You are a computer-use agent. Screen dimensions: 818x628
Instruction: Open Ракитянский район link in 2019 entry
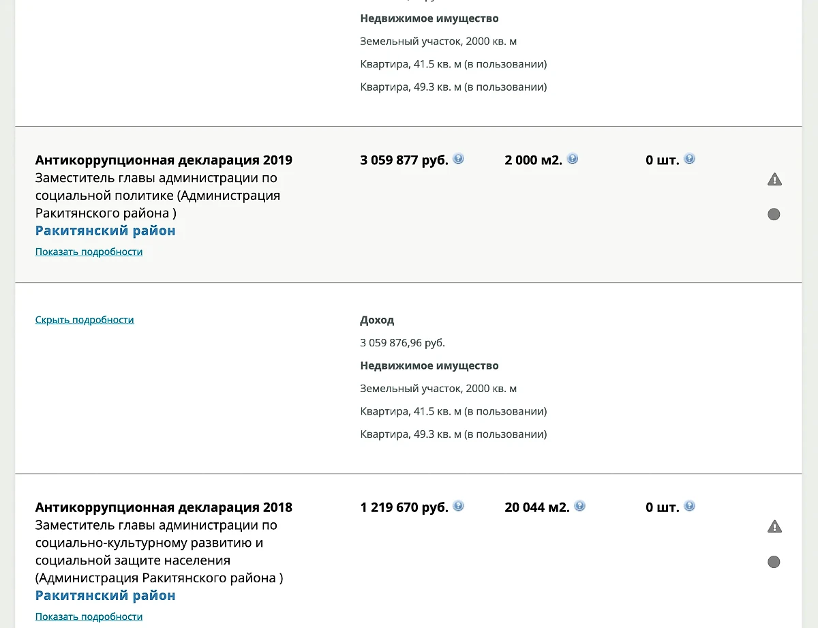pos(106,230)
